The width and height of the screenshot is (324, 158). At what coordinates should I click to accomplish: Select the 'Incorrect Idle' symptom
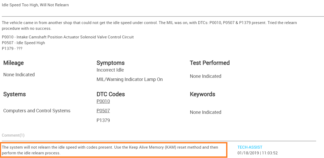pyautogui.click(x=110, y=70)
